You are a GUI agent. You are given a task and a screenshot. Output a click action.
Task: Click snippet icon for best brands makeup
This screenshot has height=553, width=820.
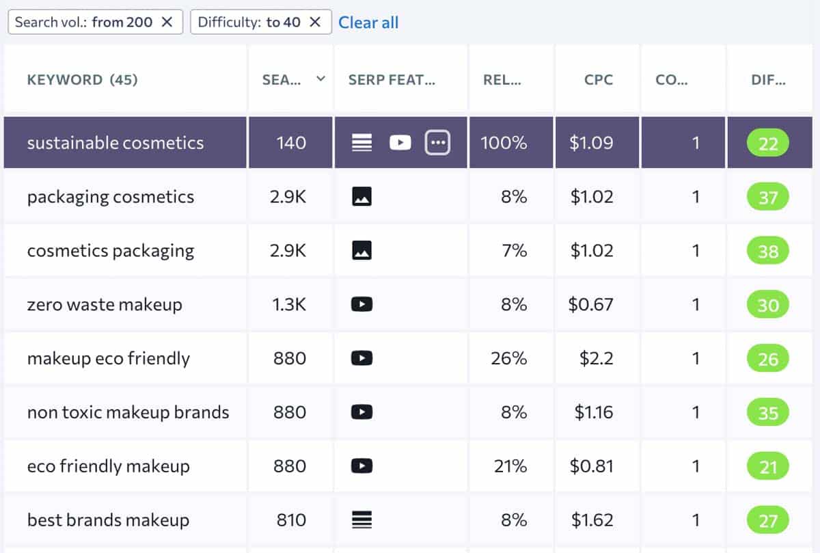[x=361, y=520]
